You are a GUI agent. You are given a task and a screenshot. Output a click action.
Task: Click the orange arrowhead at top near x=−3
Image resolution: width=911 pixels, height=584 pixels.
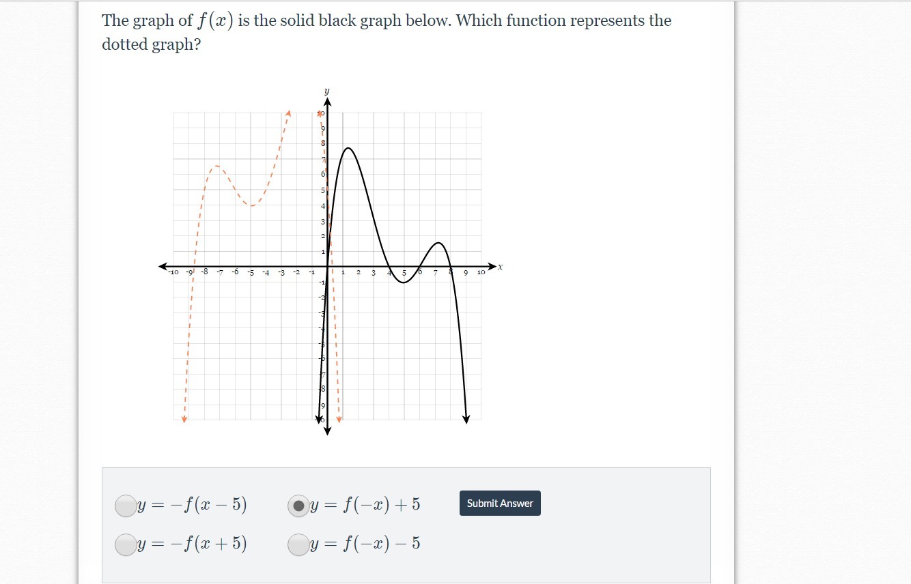[288, 113]
